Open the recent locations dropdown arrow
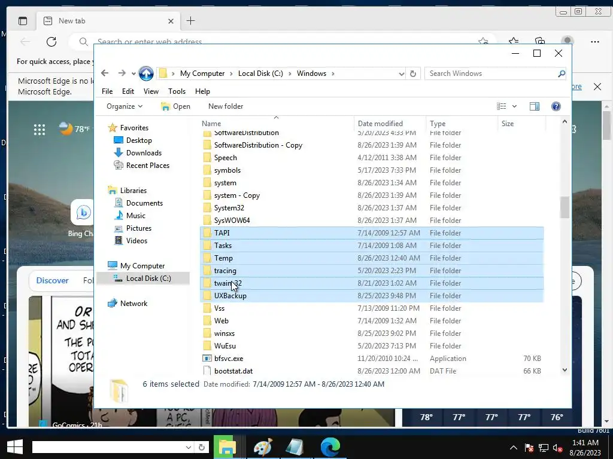The height and width of the screenshot is (459, 613). [x=133, y=74]
